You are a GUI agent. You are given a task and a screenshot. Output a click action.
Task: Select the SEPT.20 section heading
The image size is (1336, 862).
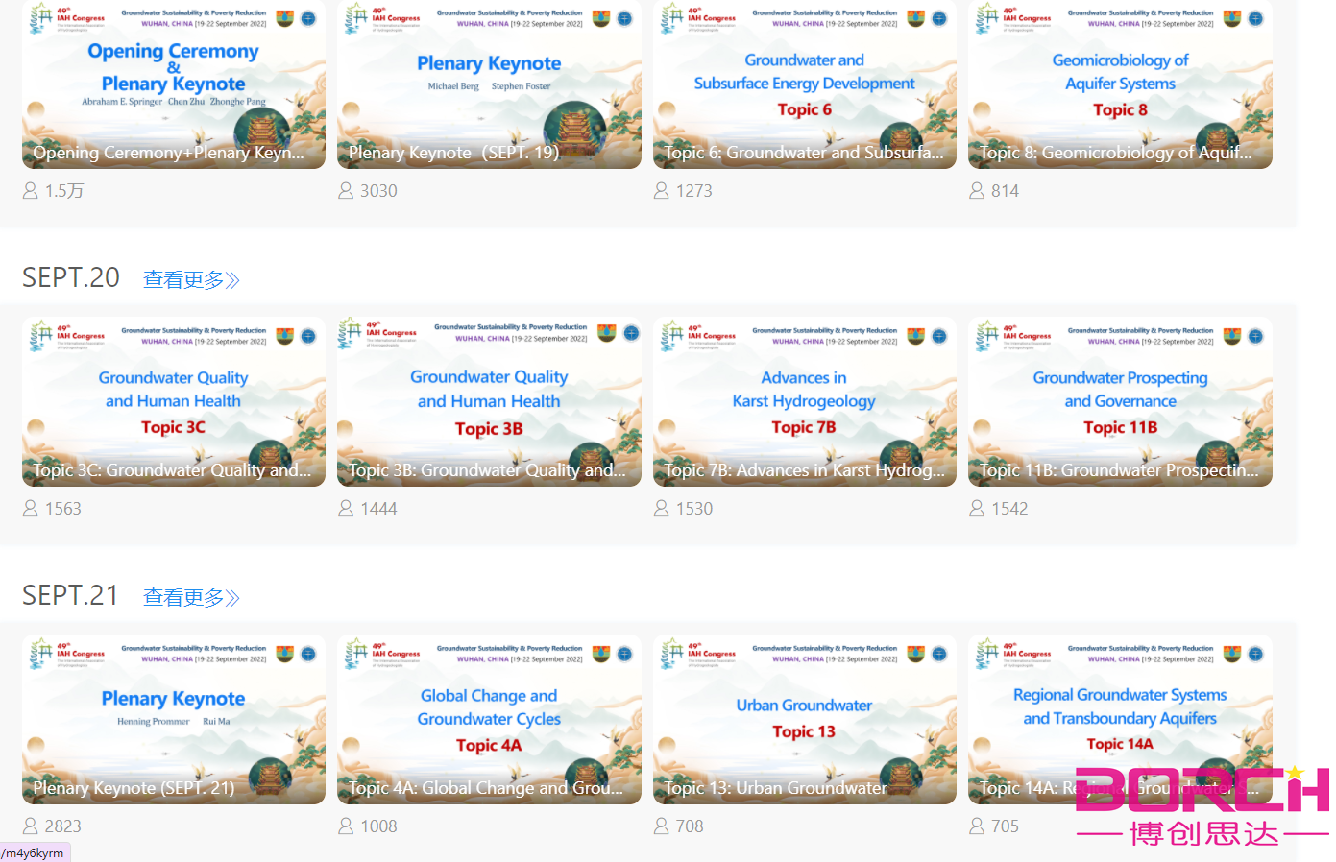tap(71, 278)
